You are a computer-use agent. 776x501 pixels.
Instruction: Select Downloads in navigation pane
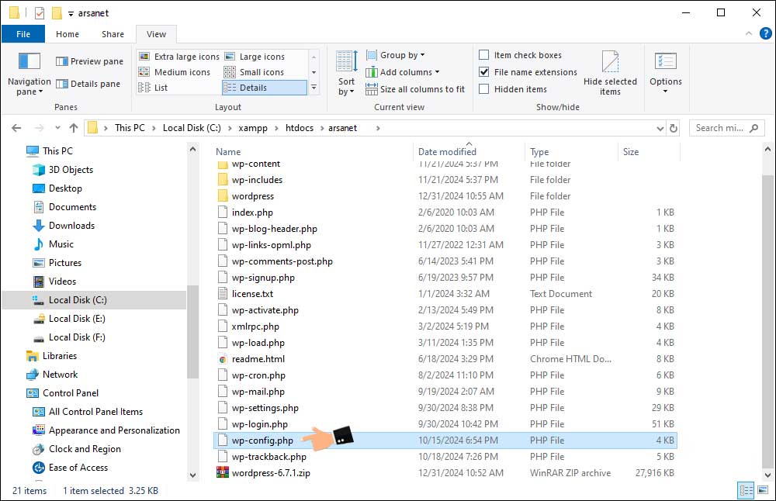pos(71,226)
